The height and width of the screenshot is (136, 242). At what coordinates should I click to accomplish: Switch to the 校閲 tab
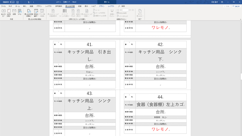pos(80,6)
